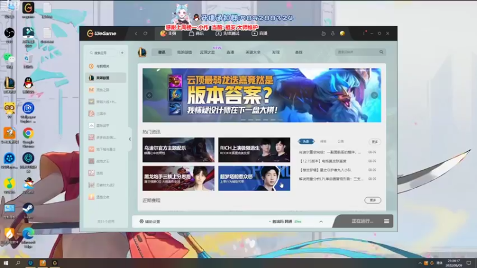Open the user avatar in WeGame title bar
This screenshot has width=477, height=268.
[342, 33]
